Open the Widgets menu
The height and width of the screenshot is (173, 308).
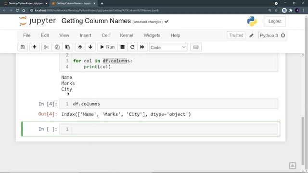pyautogui.click(x=152, y=35)
